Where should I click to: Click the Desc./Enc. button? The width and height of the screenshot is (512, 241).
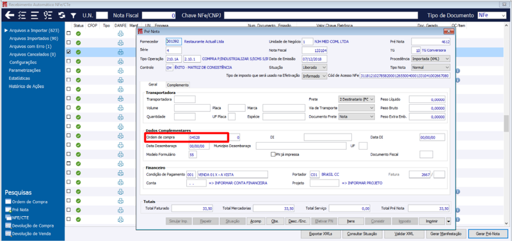(298, 221)
